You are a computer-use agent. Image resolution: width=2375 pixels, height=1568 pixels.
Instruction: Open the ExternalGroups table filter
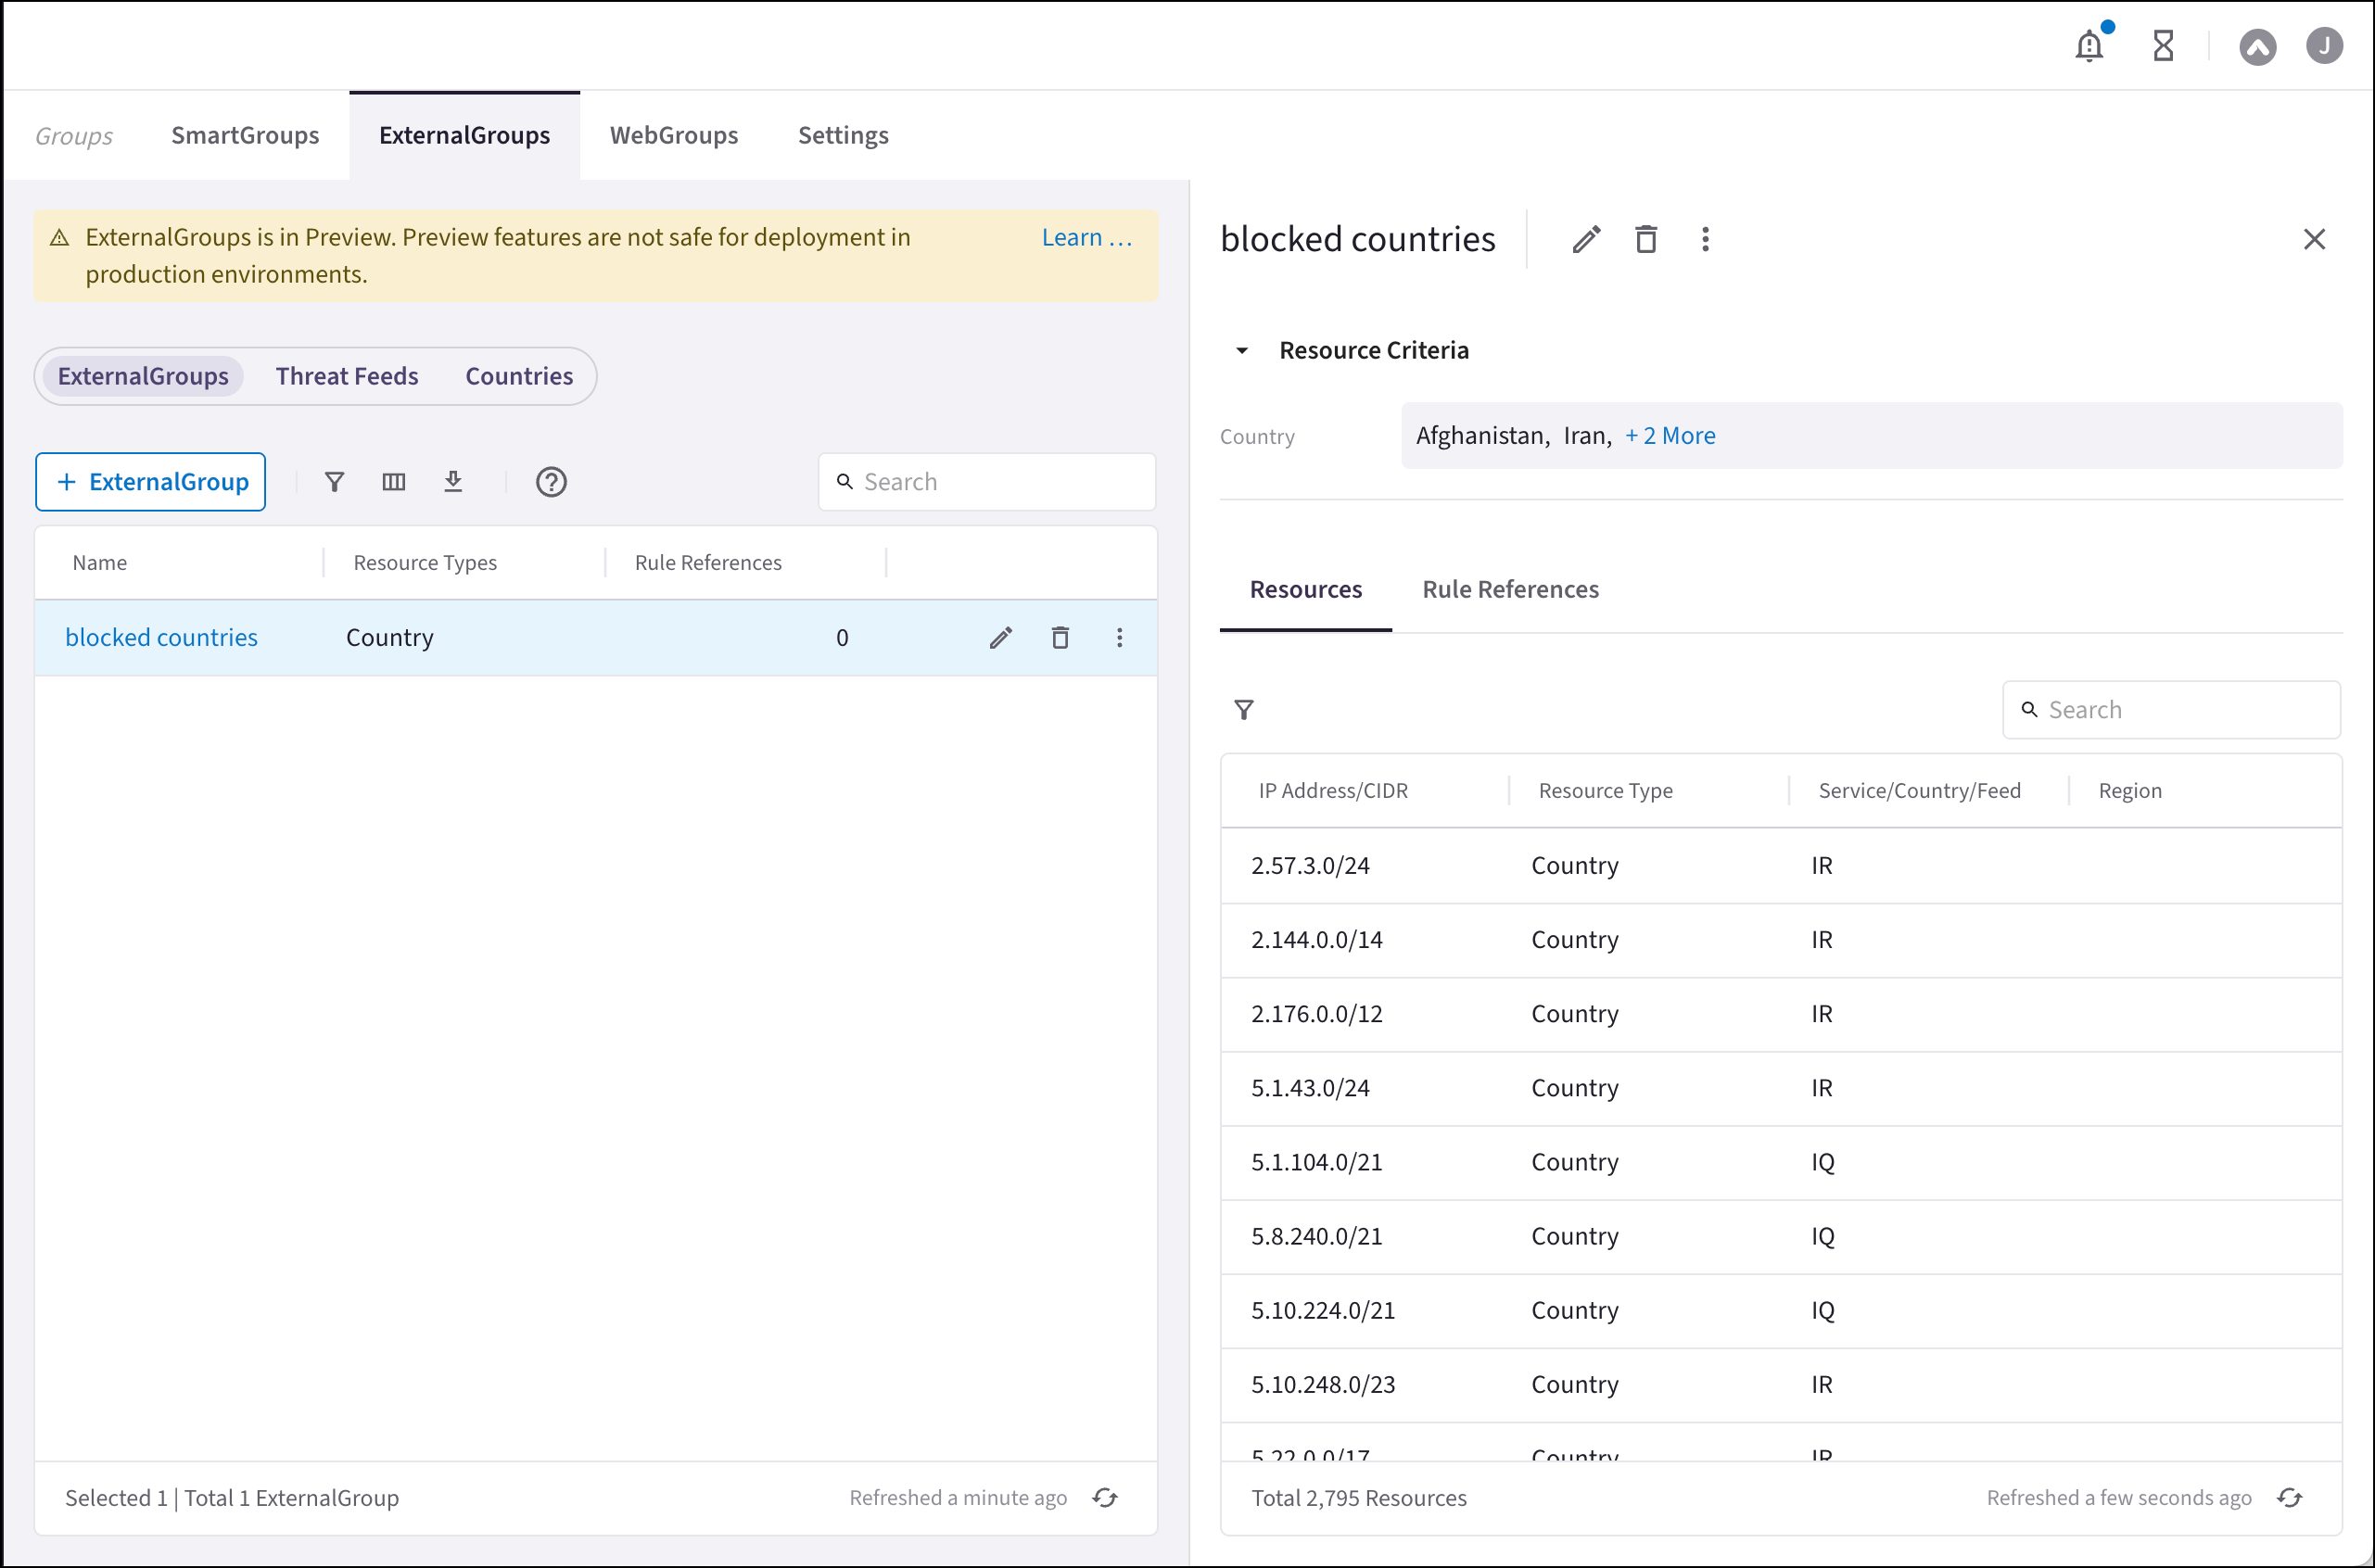click(x=334, y=482)
